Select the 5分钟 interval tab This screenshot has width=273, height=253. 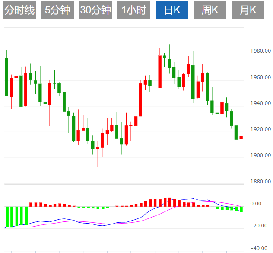click(57, 10)
